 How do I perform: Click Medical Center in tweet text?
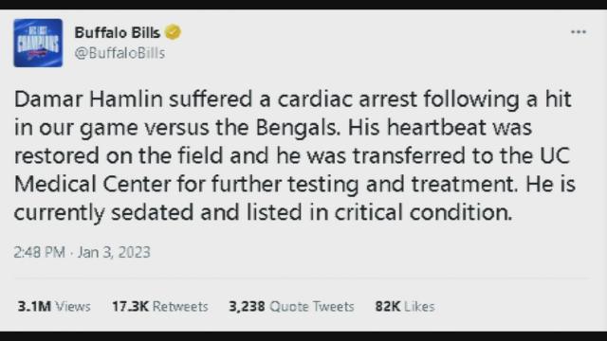point(93,184)
